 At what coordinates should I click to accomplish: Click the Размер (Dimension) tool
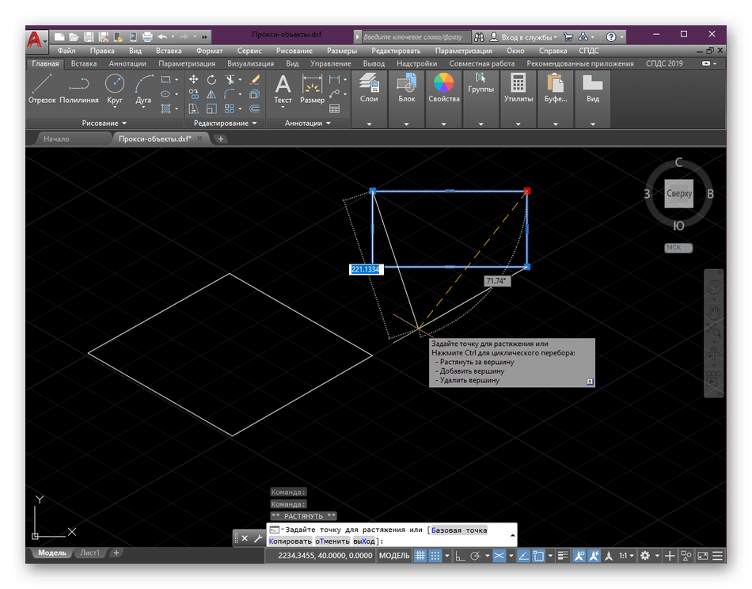pos(312,89)
